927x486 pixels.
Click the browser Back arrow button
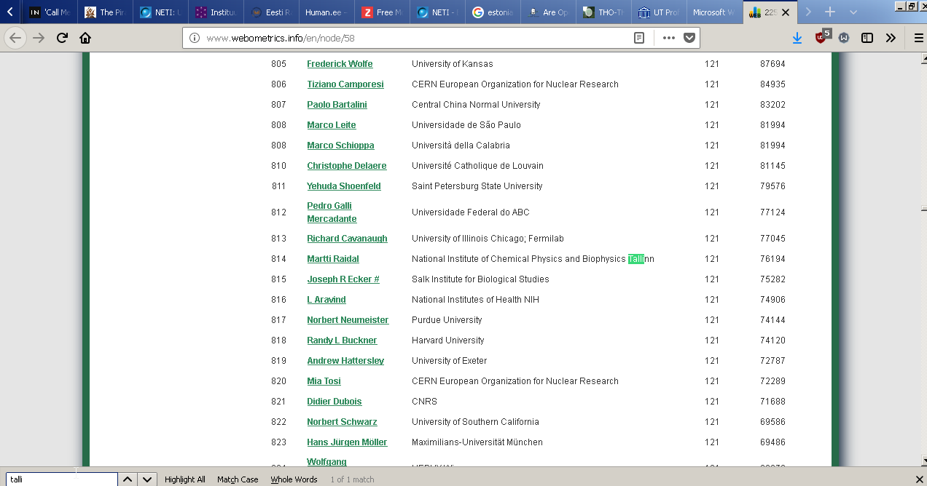click(x=16, y=38)
